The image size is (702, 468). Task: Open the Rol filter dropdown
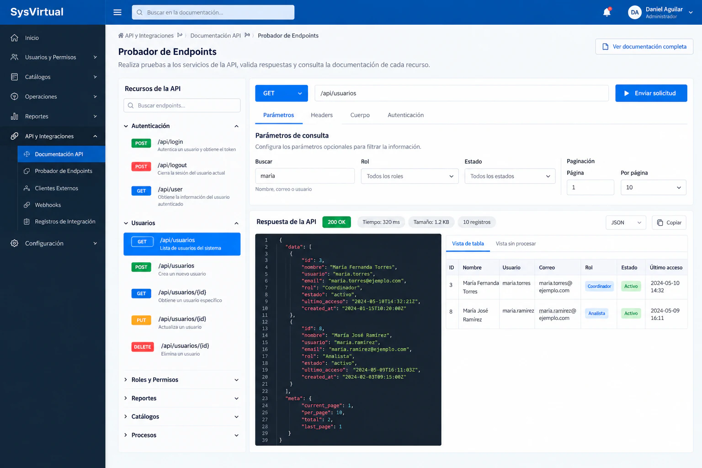point(409,176)
